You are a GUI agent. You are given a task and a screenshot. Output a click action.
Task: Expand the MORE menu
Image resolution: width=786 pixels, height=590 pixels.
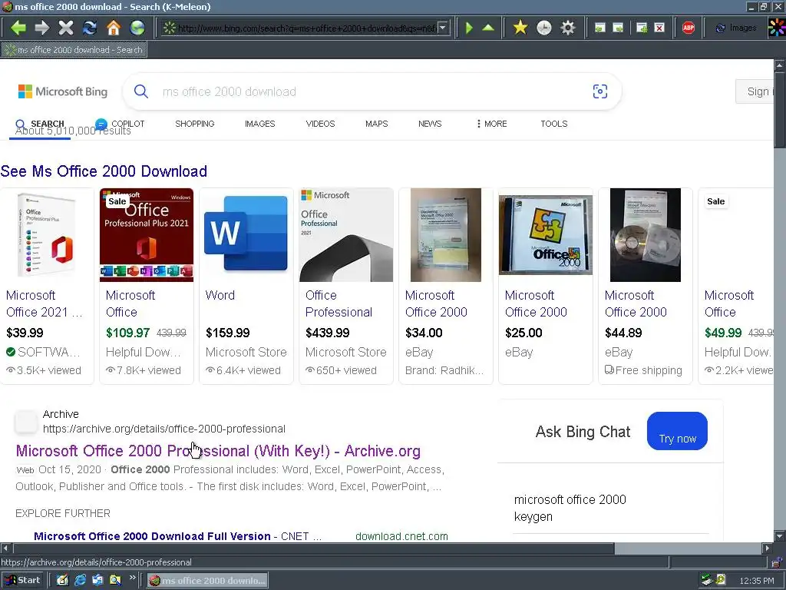(492, 124)
